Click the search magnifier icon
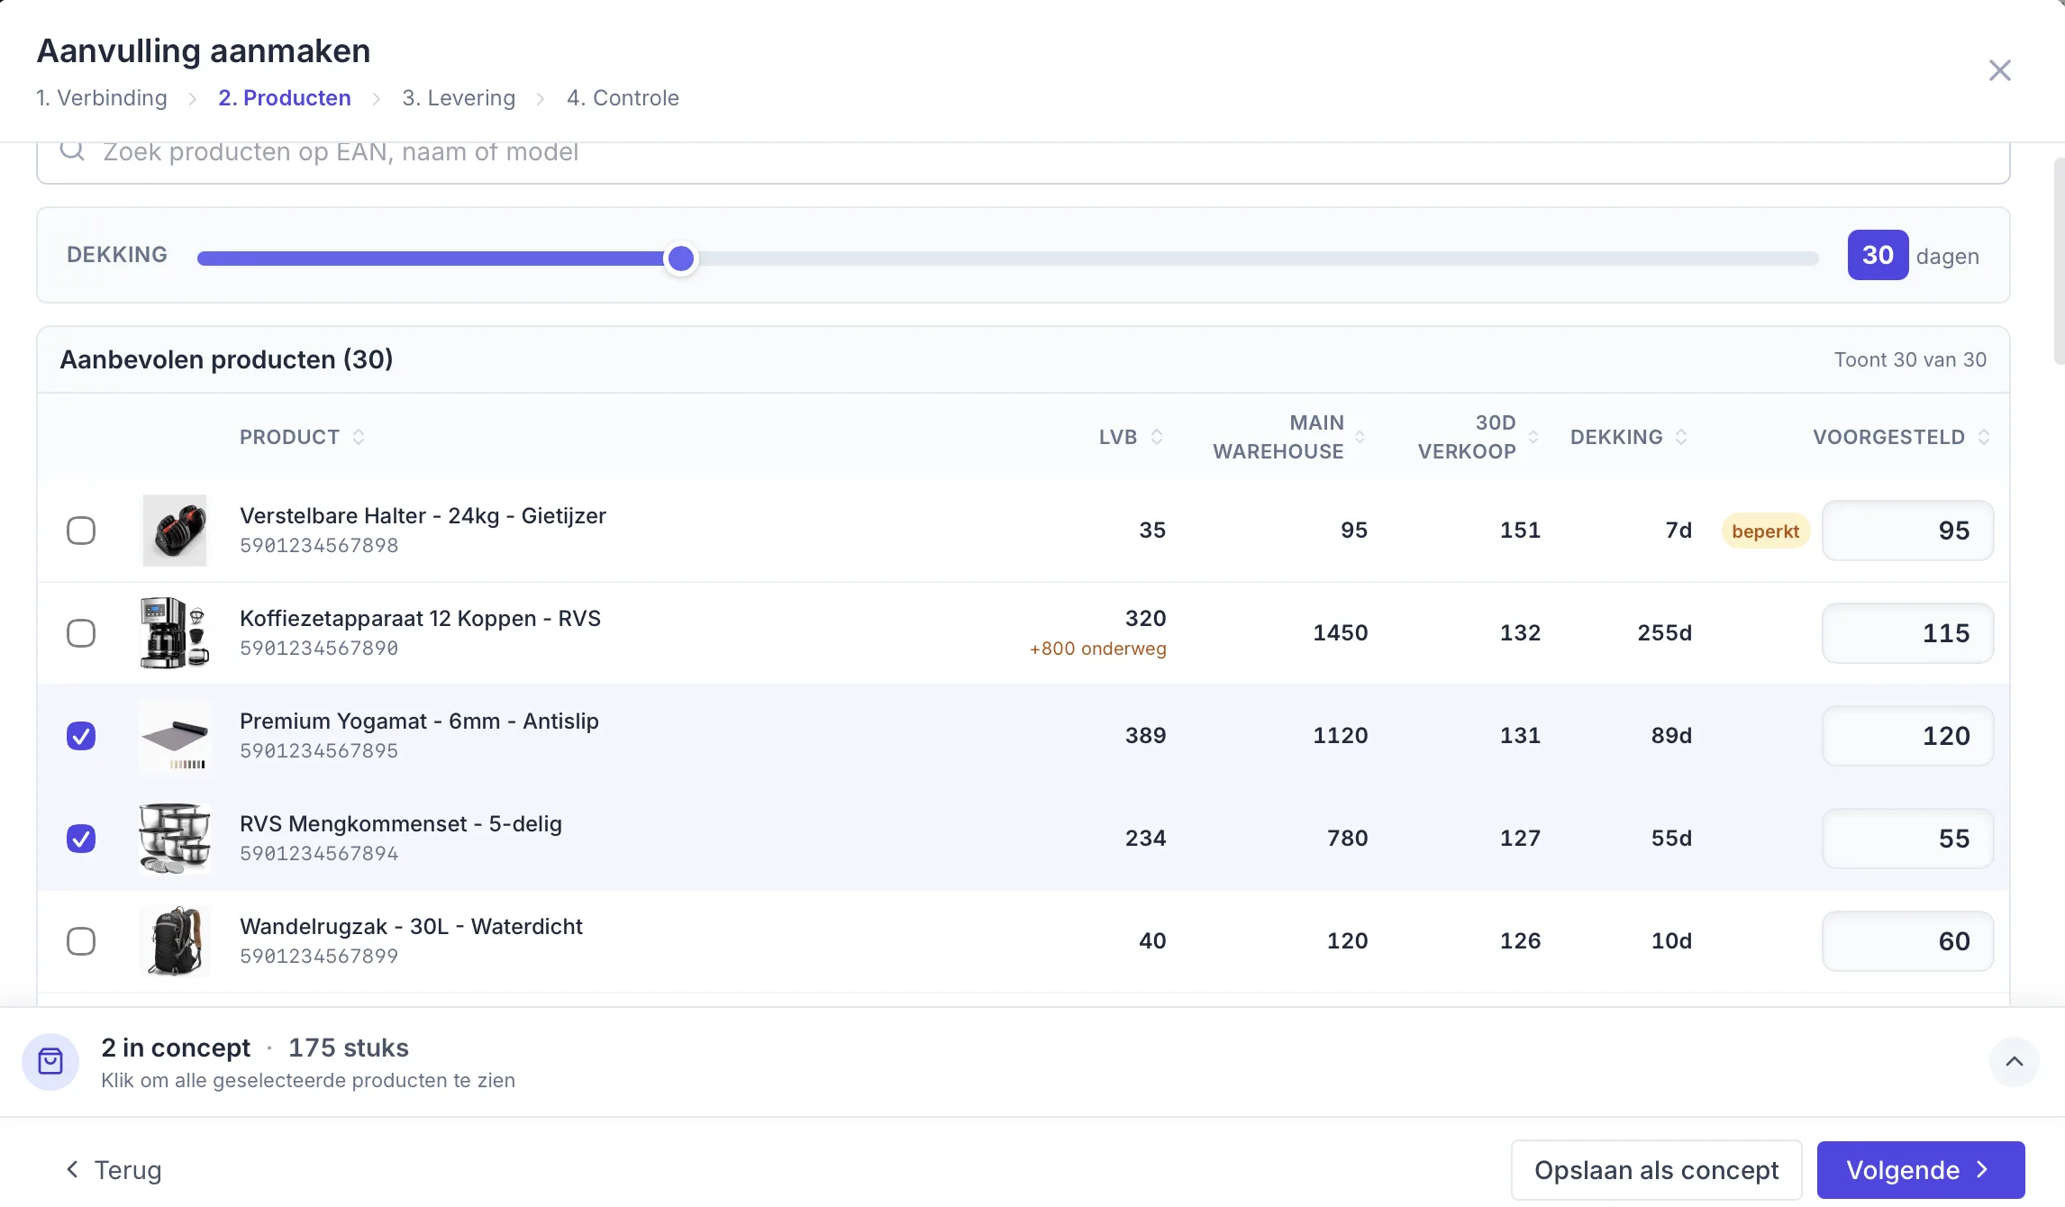Screen dimensions: 2065x1207 pyautogui.click(x=72, y=150)
